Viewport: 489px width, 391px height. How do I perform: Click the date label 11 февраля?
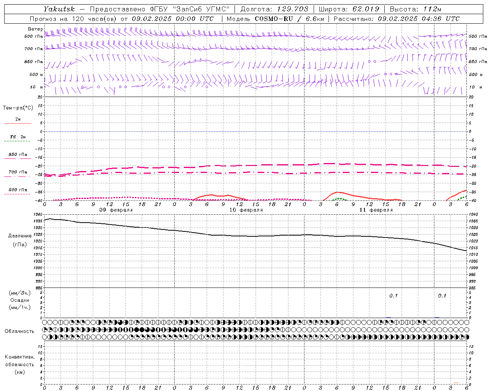click(376, 210)
